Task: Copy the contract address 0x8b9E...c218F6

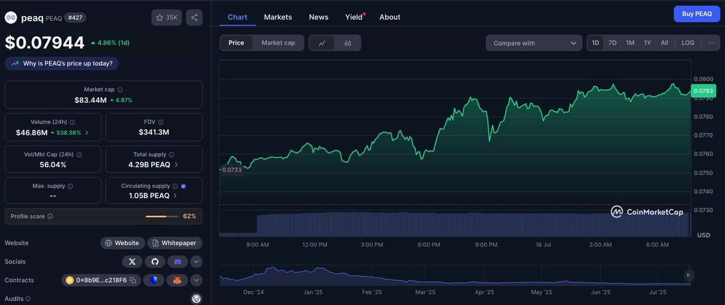Action: [x=132, y=280]
